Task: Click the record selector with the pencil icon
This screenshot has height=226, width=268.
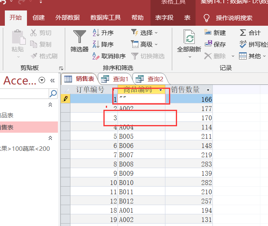Action: pyautogui.click(x=66, y=99)
